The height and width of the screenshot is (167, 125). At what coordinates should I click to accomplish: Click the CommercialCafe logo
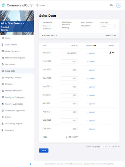click(18, 5)
